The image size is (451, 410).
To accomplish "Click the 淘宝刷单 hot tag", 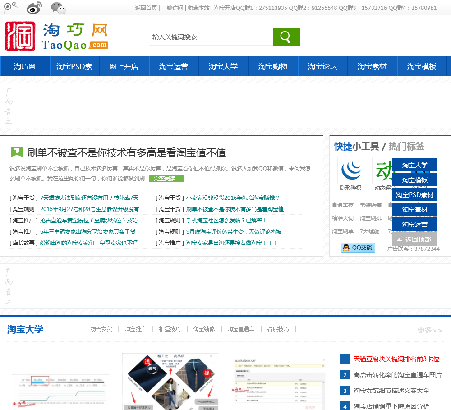I will point(343,231).
